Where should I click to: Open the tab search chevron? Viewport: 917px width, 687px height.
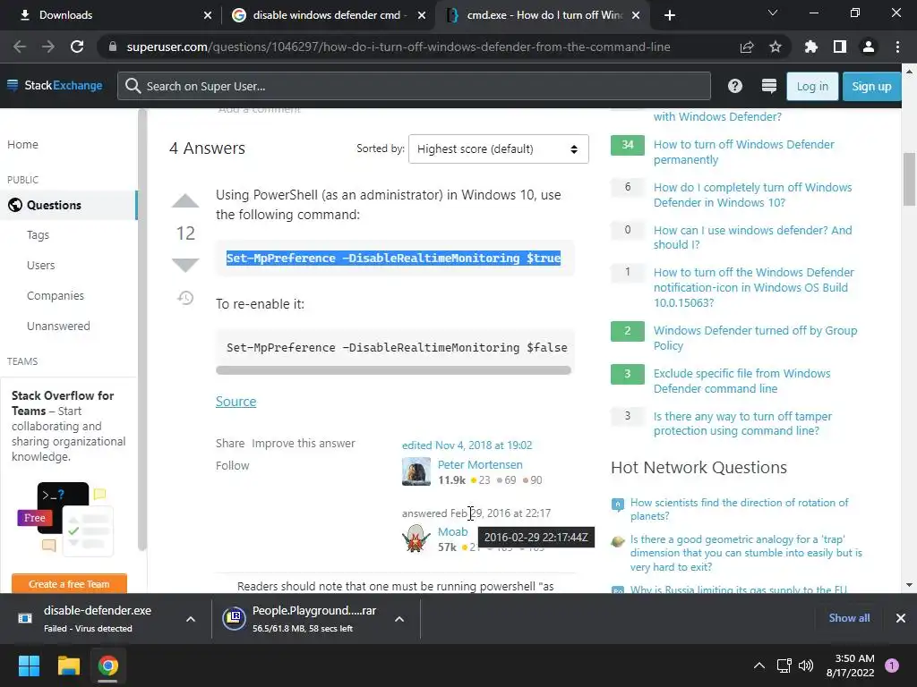click(x=773, y=13)
